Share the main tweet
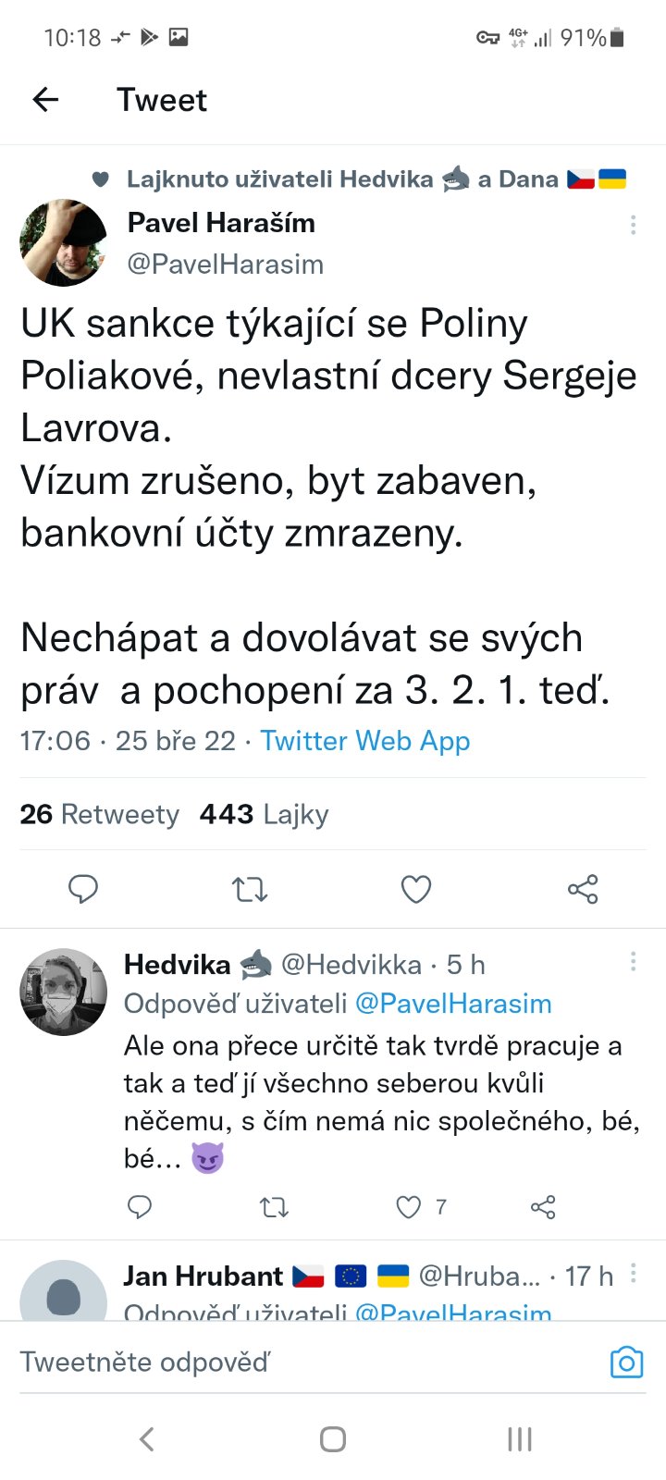Screen dimensions: 666x1480 [583, 889]
